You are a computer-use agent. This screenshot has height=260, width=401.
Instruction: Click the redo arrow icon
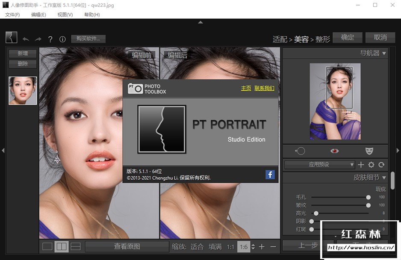[x=38, y=39]
